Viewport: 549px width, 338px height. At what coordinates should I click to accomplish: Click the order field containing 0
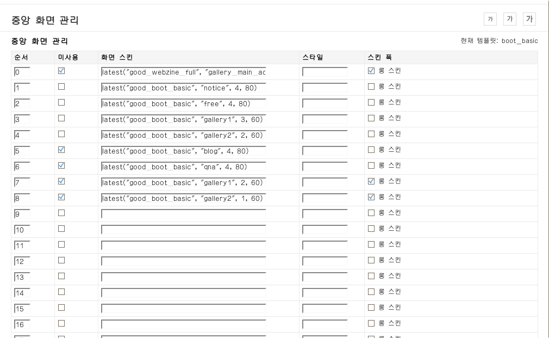tap(22, 72)
